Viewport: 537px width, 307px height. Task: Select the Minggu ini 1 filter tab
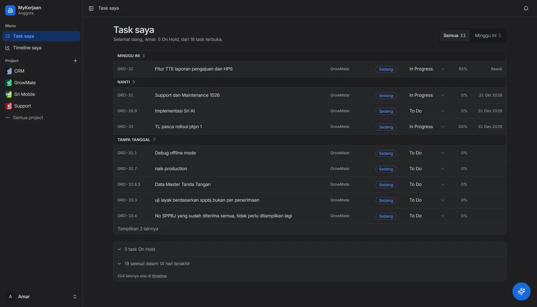(488, 36)
